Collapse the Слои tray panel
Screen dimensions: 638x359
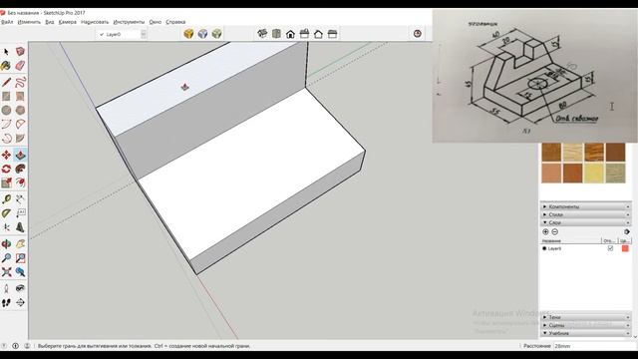[585, 222]
